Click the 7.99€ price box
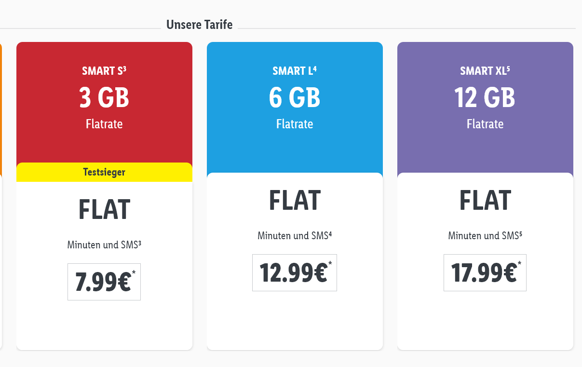 coord(104,282)
